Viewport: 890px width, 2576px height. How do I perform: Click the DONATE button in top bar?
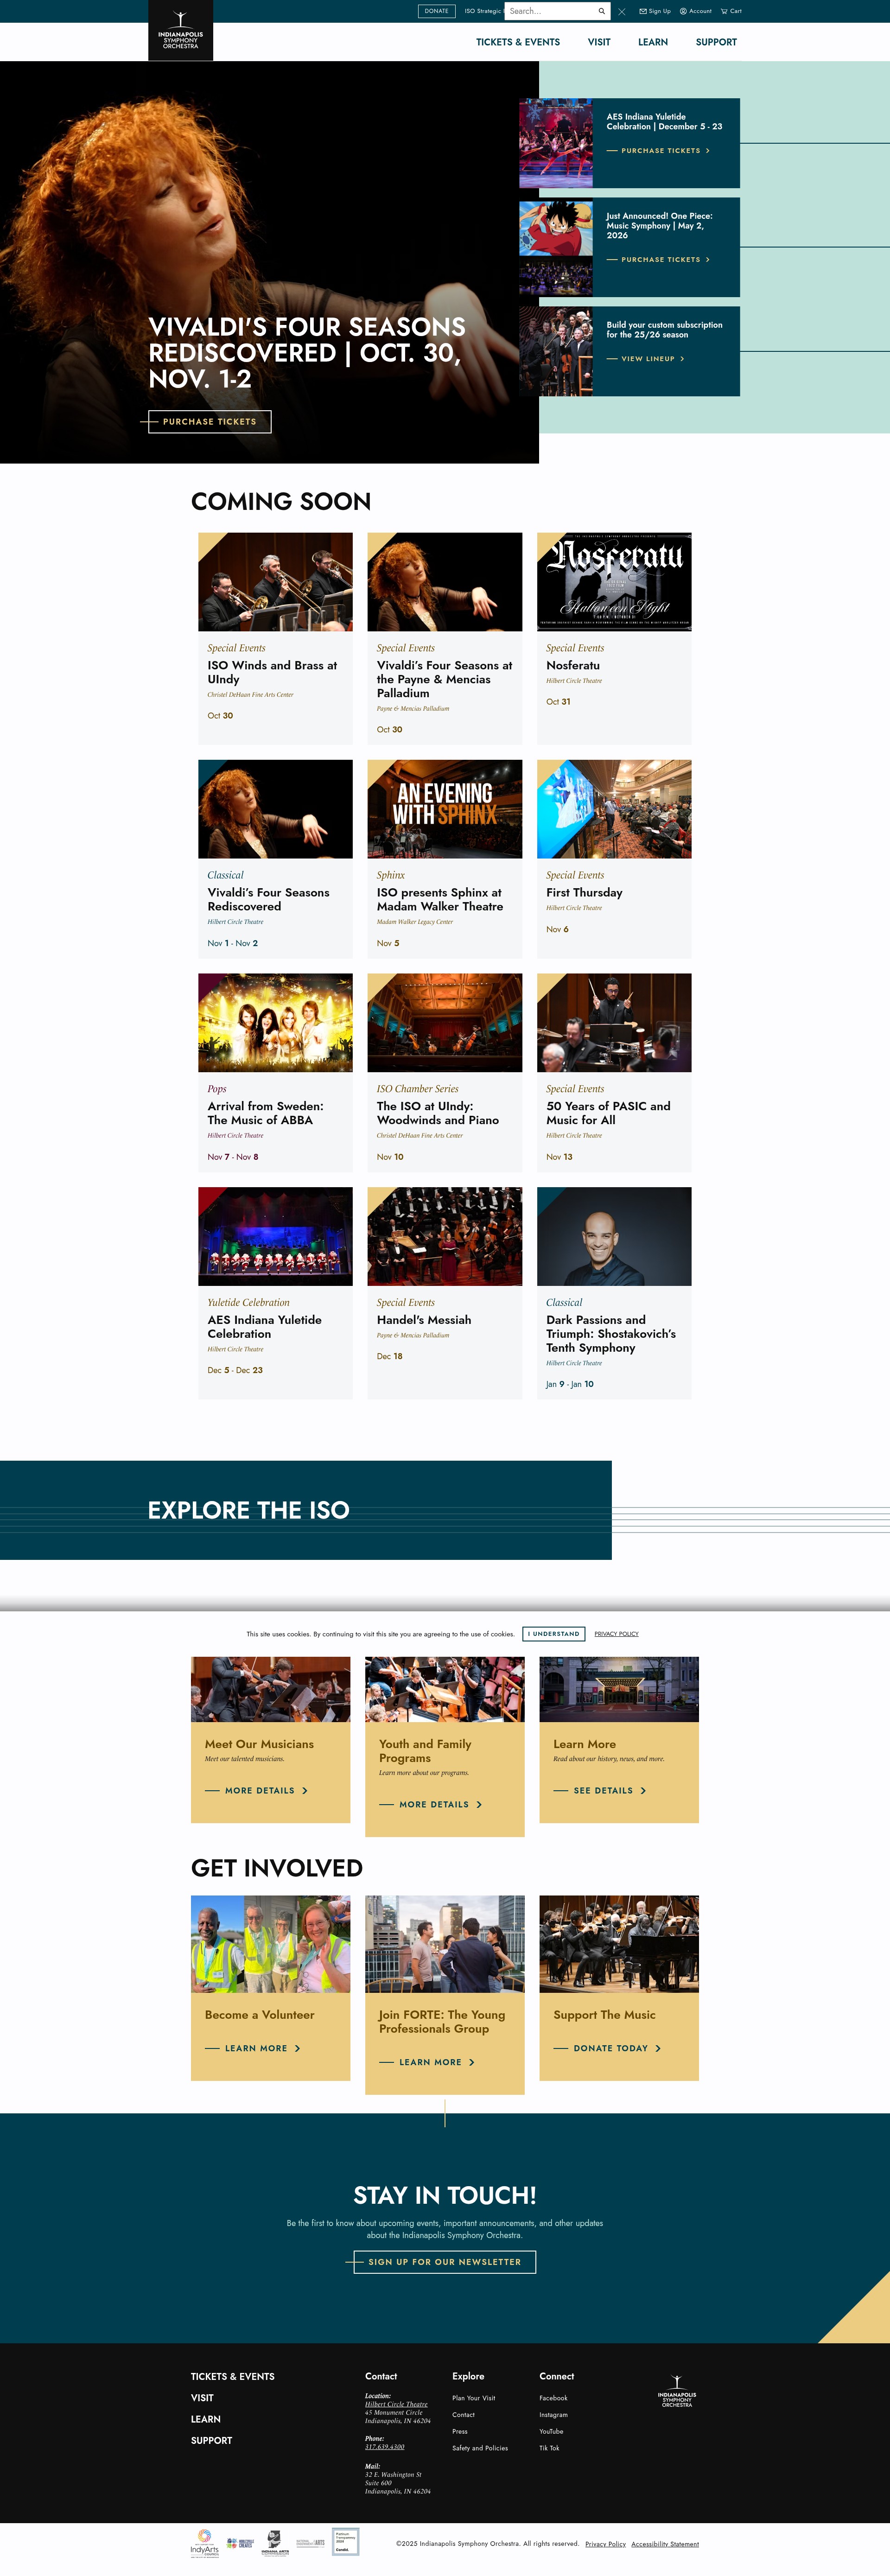coord(437,11)
